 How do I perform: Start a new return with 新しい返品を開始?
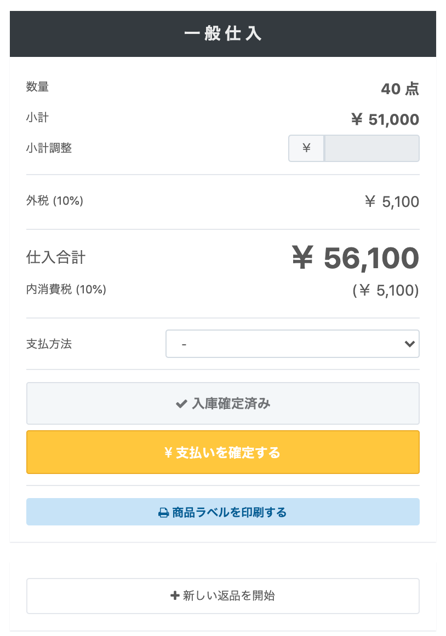pyautogui.click(x=223, y=595)
